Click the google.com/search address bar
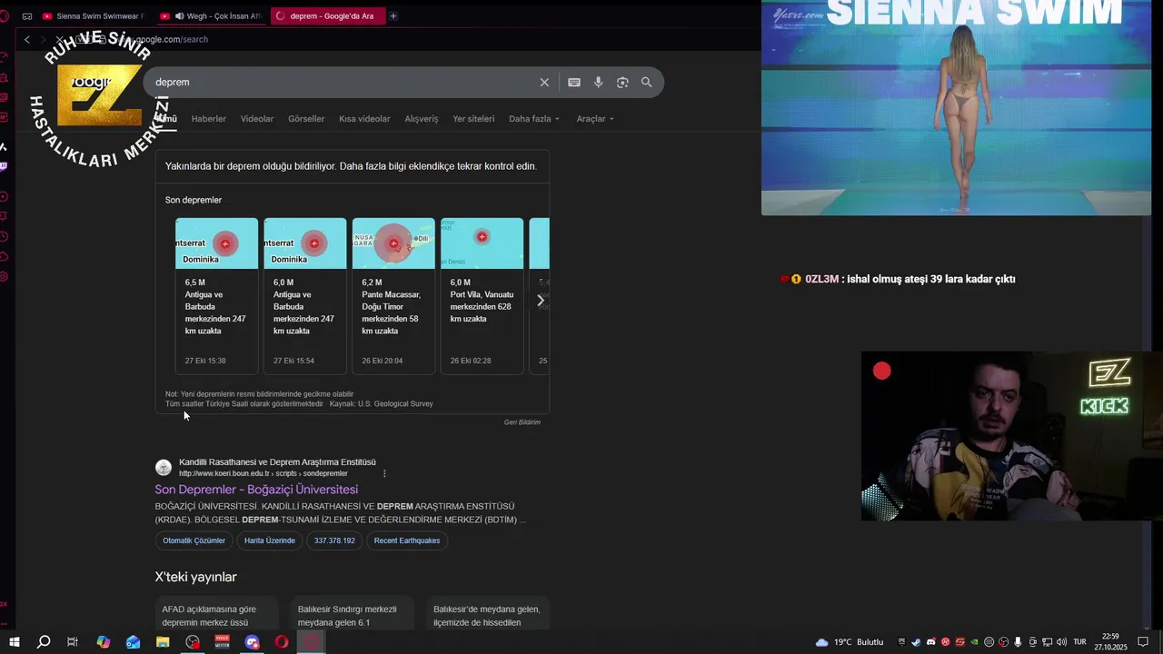Screen dimensions: 1163x654 173,40
